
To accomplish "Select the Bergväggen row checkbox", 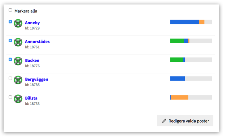I will click(10, 78).
